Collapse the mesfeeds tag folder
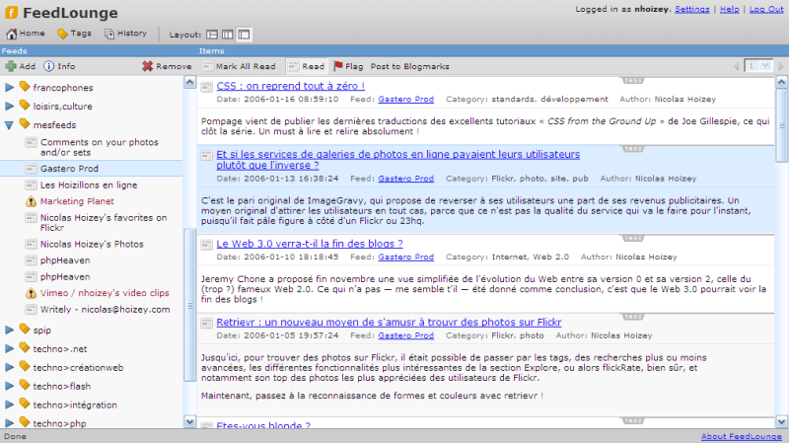The image size is (789, 443). (x=9, y=125)
